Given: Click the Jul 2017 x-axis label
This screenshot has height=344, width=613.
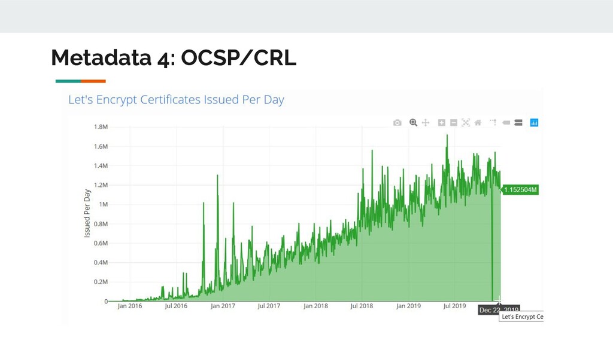Looking at the screenshot, I should pos(269,306).
